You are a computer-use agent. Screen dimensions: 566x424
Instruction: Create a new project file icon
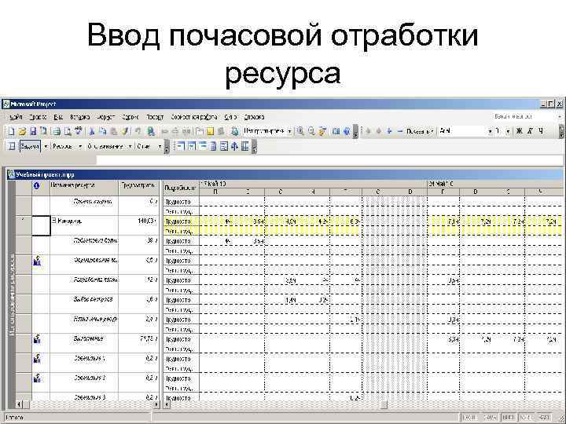tap(11, 131)
